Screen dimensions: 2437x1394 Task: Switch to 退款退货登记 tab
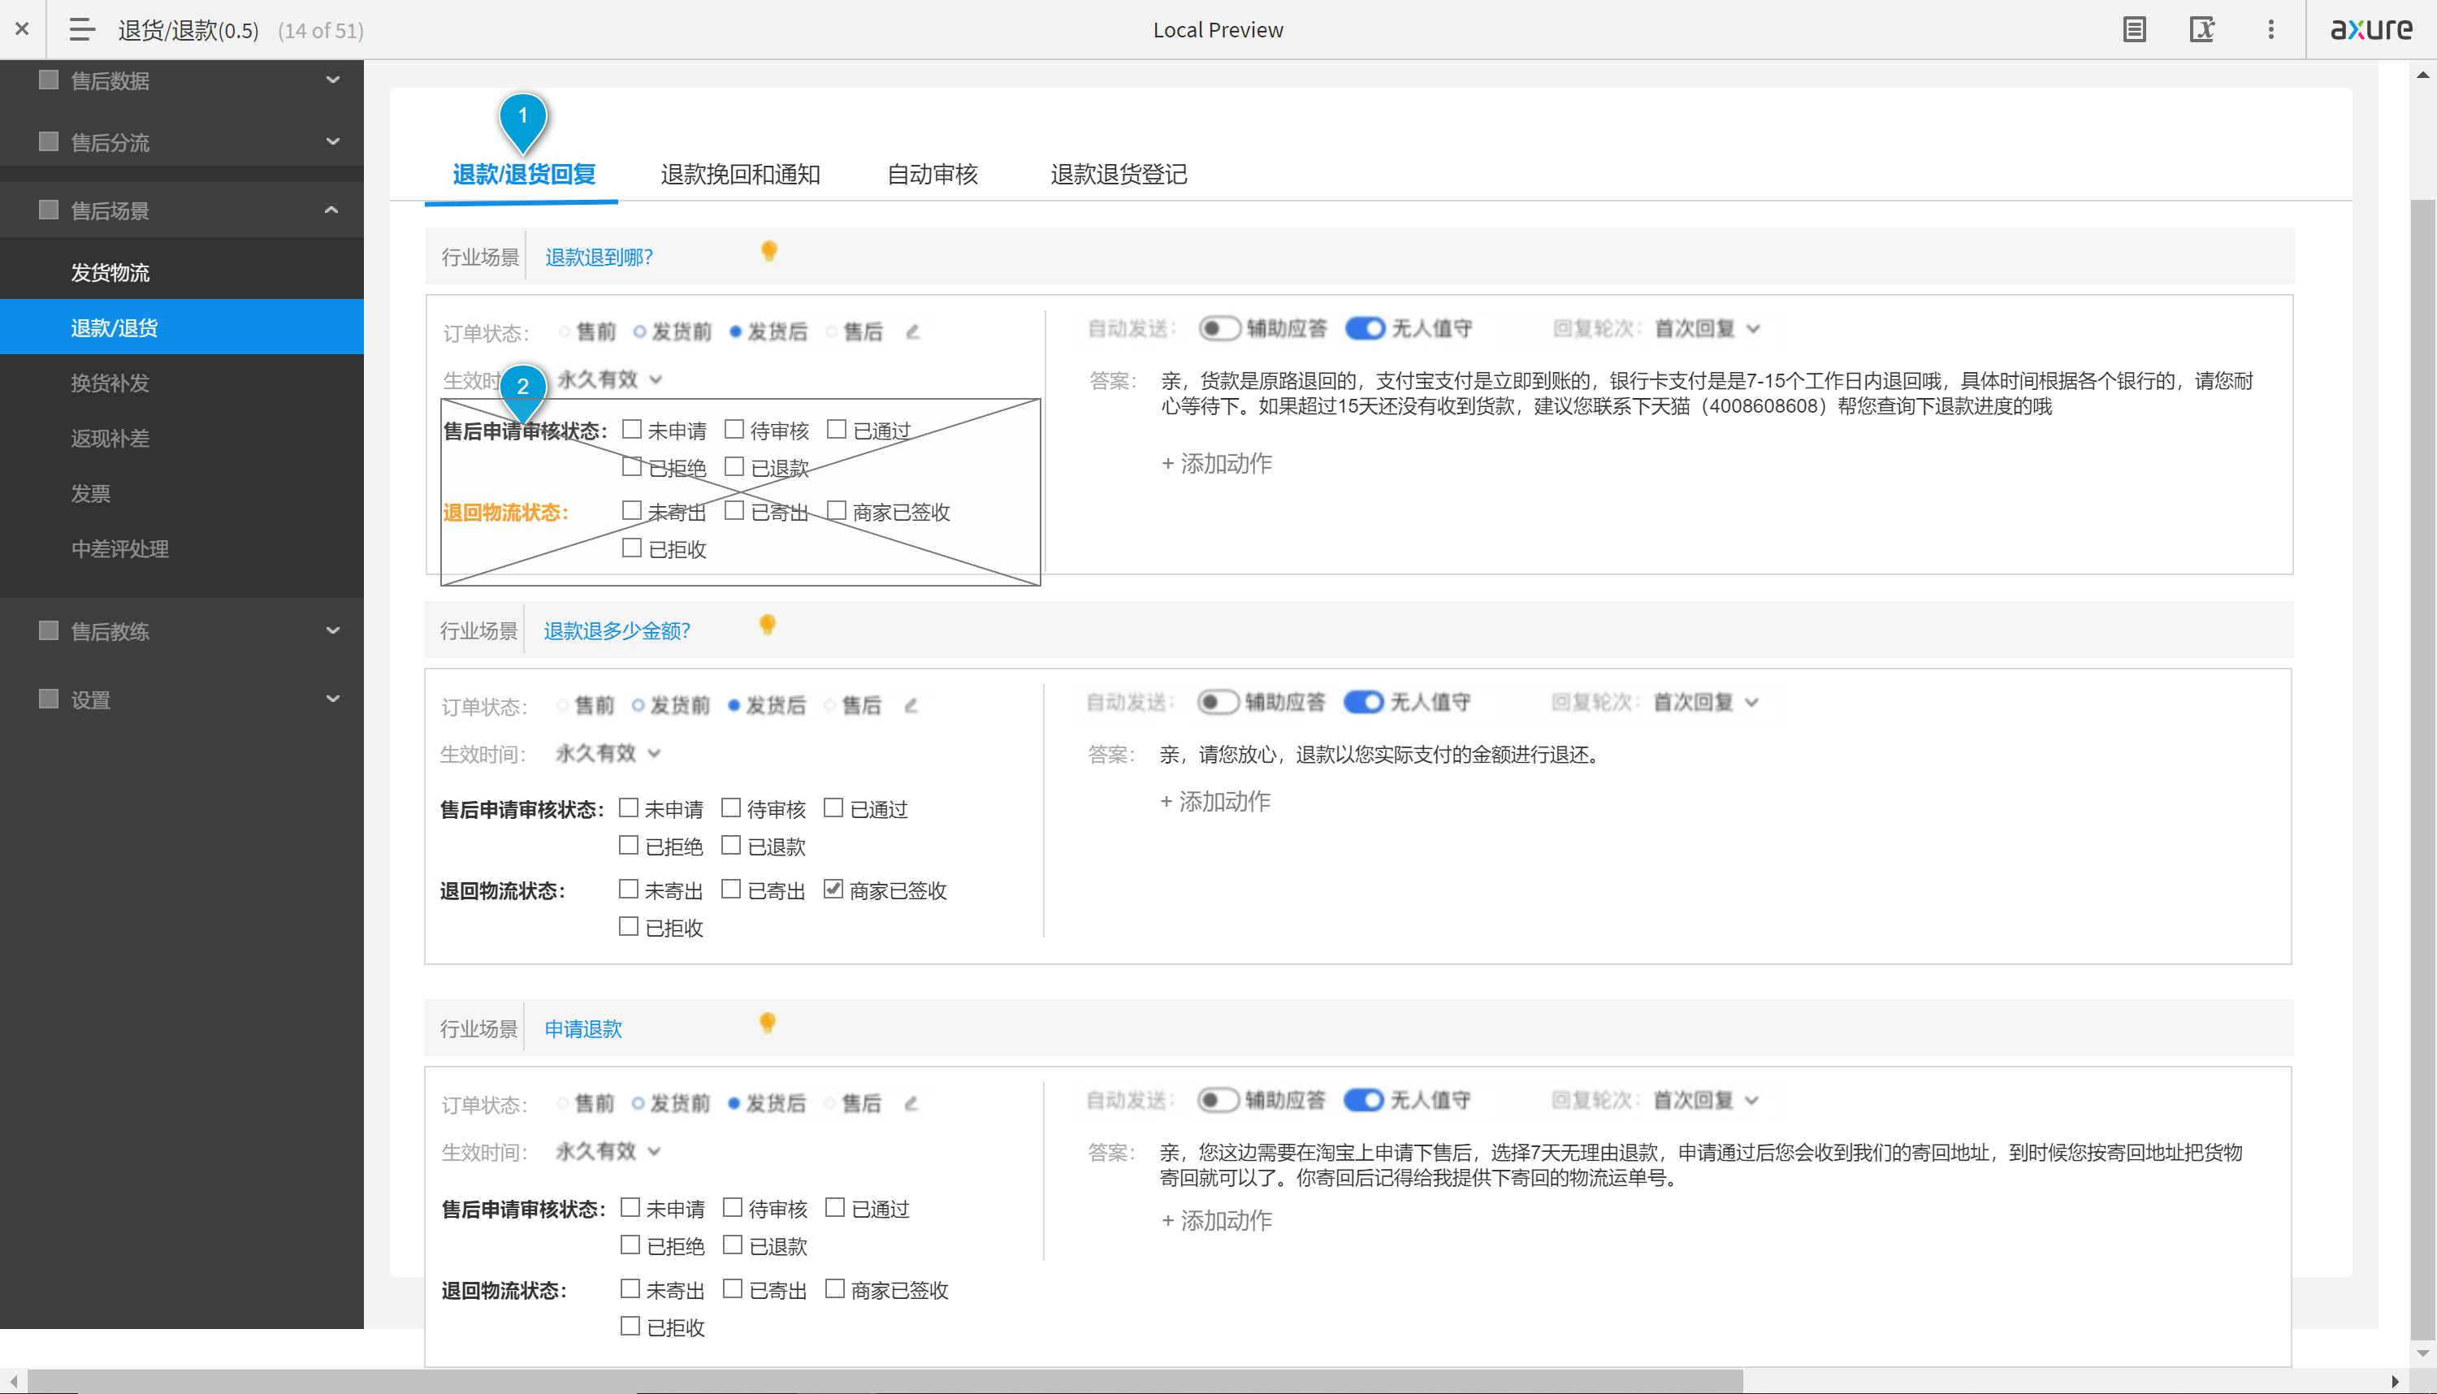click(x=1118, y=174)
